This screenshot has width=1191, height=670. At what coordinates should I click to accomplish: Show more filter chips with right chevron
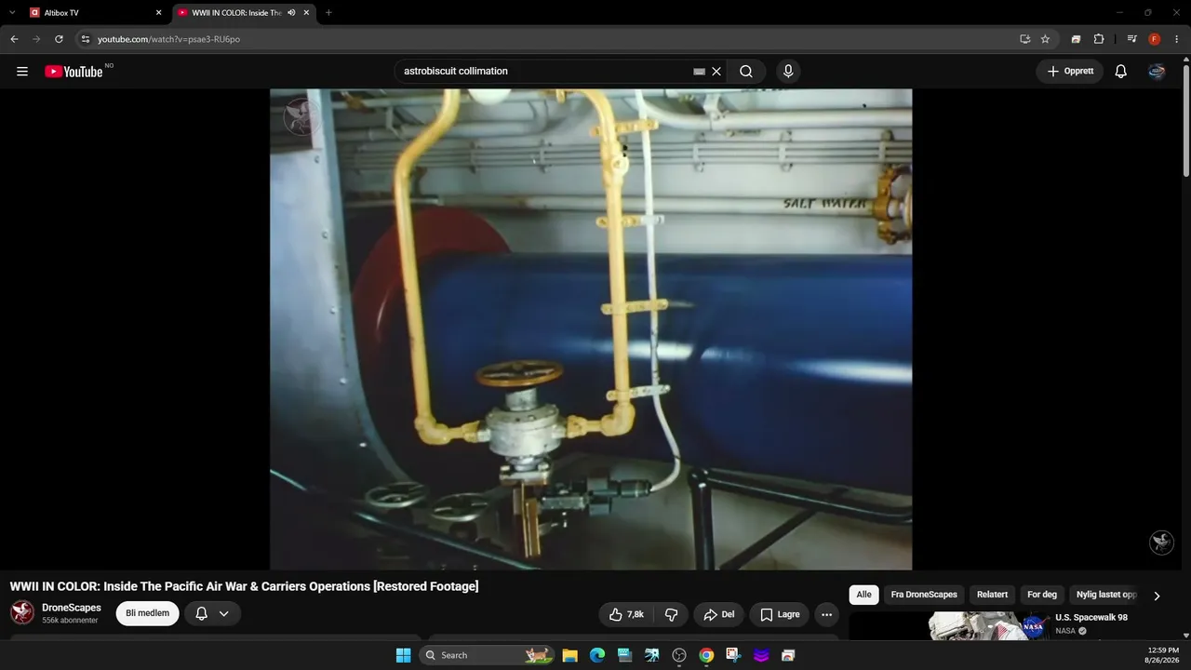1158,596
